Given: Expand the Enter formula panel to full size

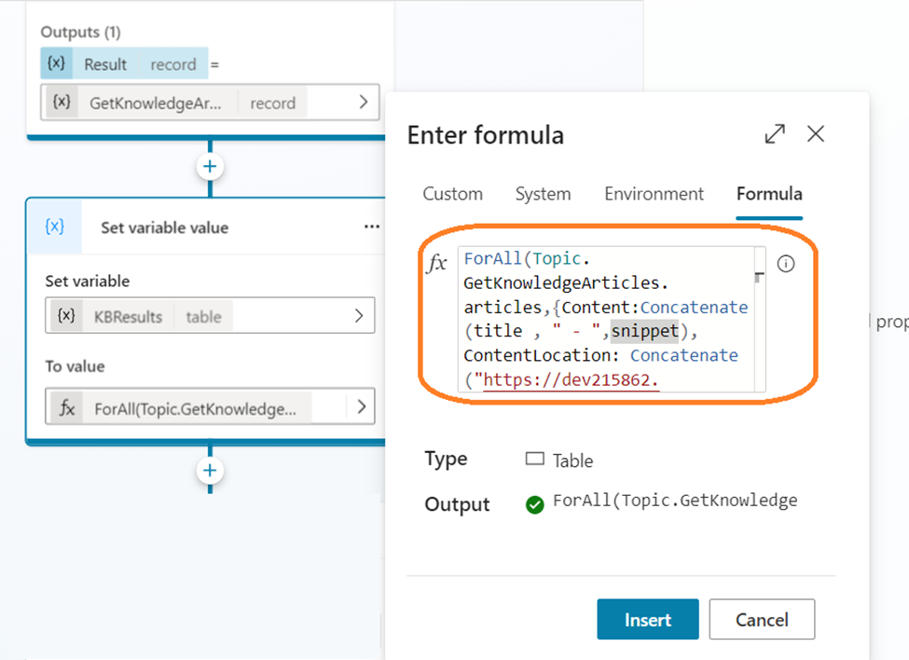Looking at the screenshot, I should click(x=775, y=134).
